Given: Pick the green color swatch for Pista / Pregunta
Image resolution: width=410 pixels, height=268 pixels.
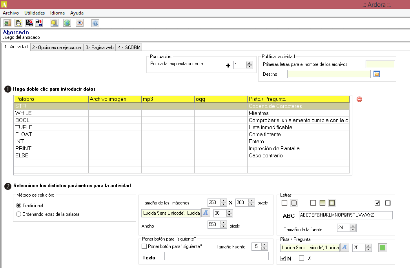Looking at the screenshot, I should [383, 248].
